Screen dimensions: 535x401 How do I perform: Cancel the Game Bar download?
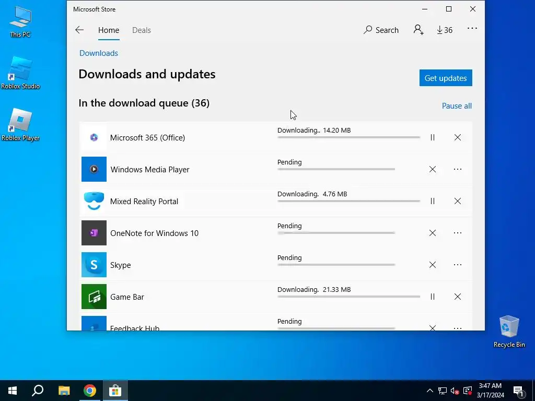(x=458, y=297)
